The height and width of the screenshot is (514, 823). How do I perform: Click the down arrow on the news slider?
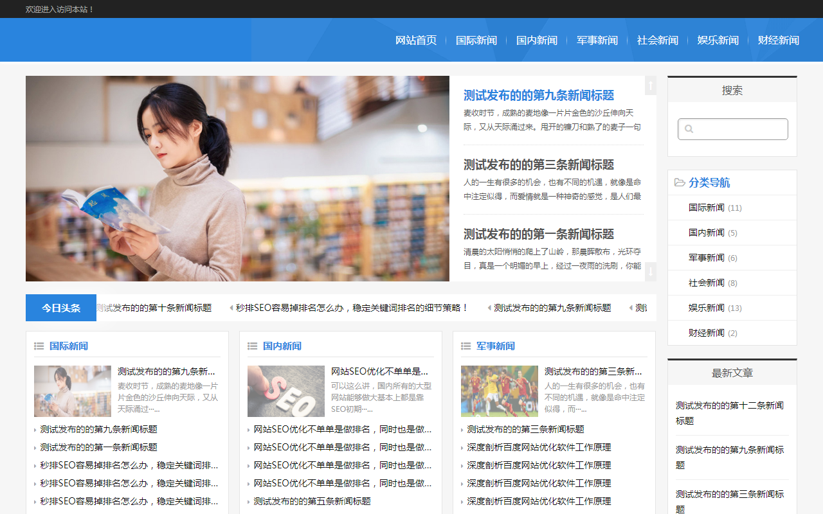pyautogui.click(x=651, y=272)
